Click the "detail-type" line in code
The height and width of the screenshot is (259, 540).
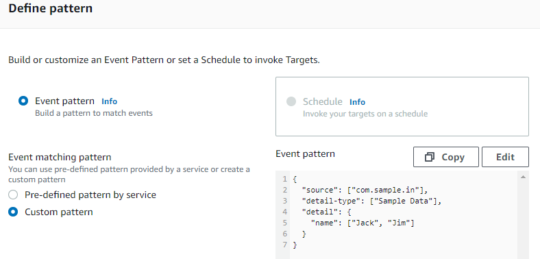click(371, 201)
